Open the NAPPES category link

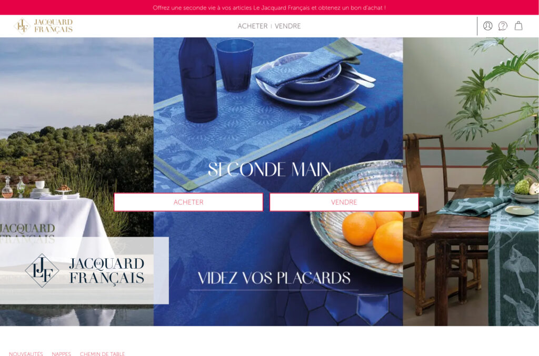pos(62,353)
